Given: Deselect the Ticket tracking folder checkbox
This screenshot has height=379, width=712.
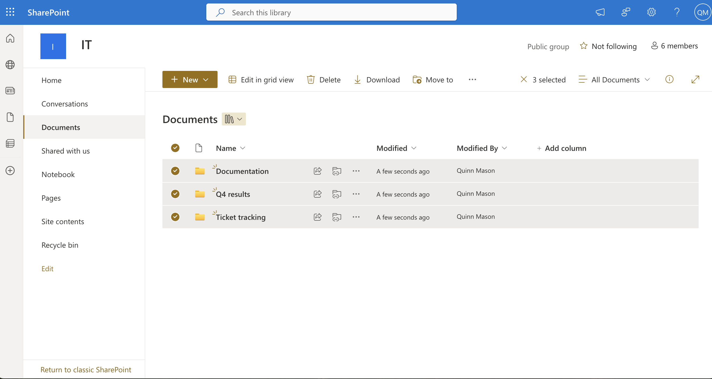Looking at the screenshot, I should point(175,217).
